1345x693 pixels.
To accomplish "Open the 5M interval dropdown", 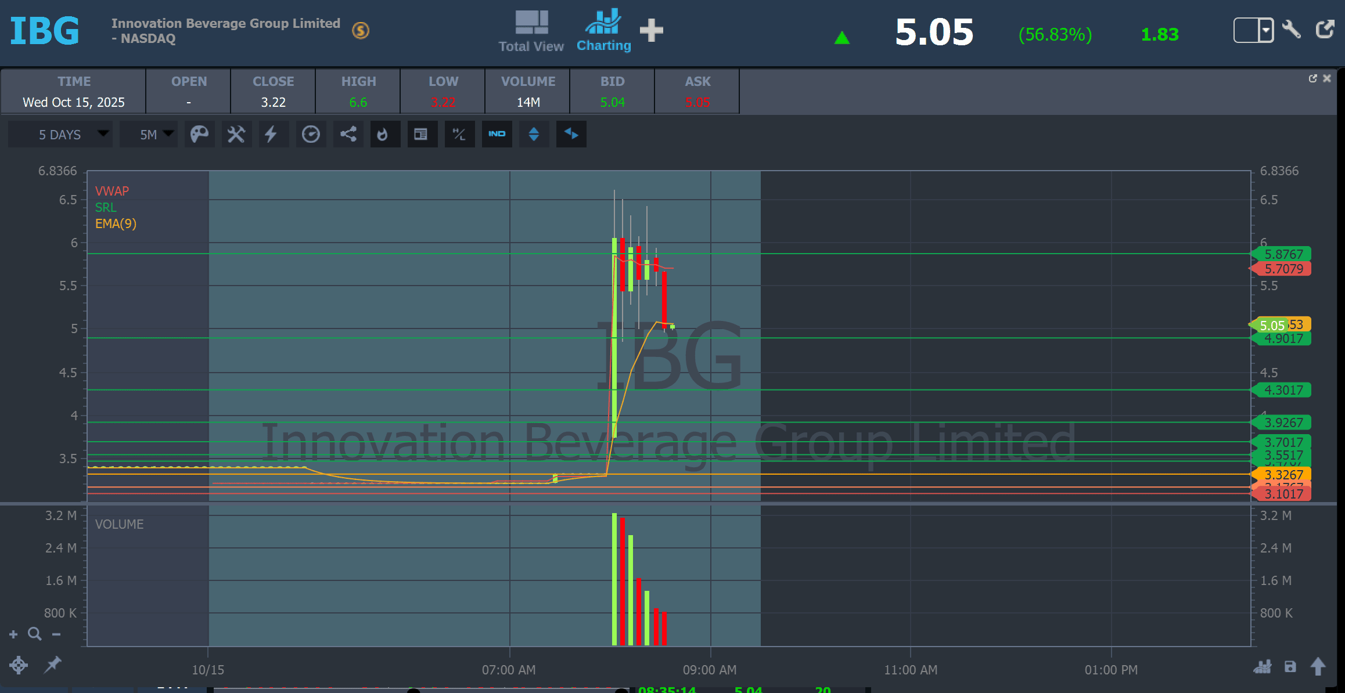I will pos(149,135).
